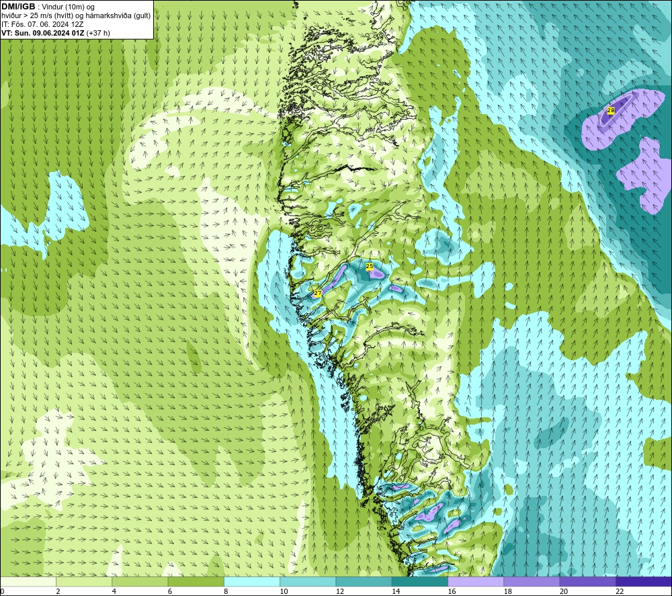Click the 'IT: Fös. 07. 06. 2024 12Z' text
Screen dimensions: 672x596
(x=42, y=24)
